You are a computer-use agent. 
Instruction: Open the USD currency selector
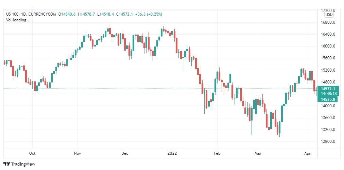pyautogui.click(x=329, y=15)
